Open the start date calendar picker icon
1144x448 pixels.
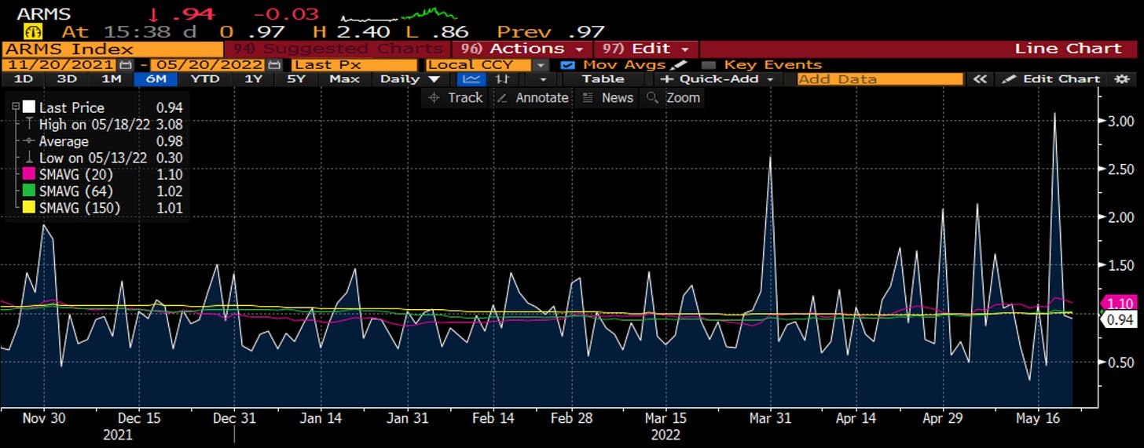pyautogui.click(x=127, y=65)
